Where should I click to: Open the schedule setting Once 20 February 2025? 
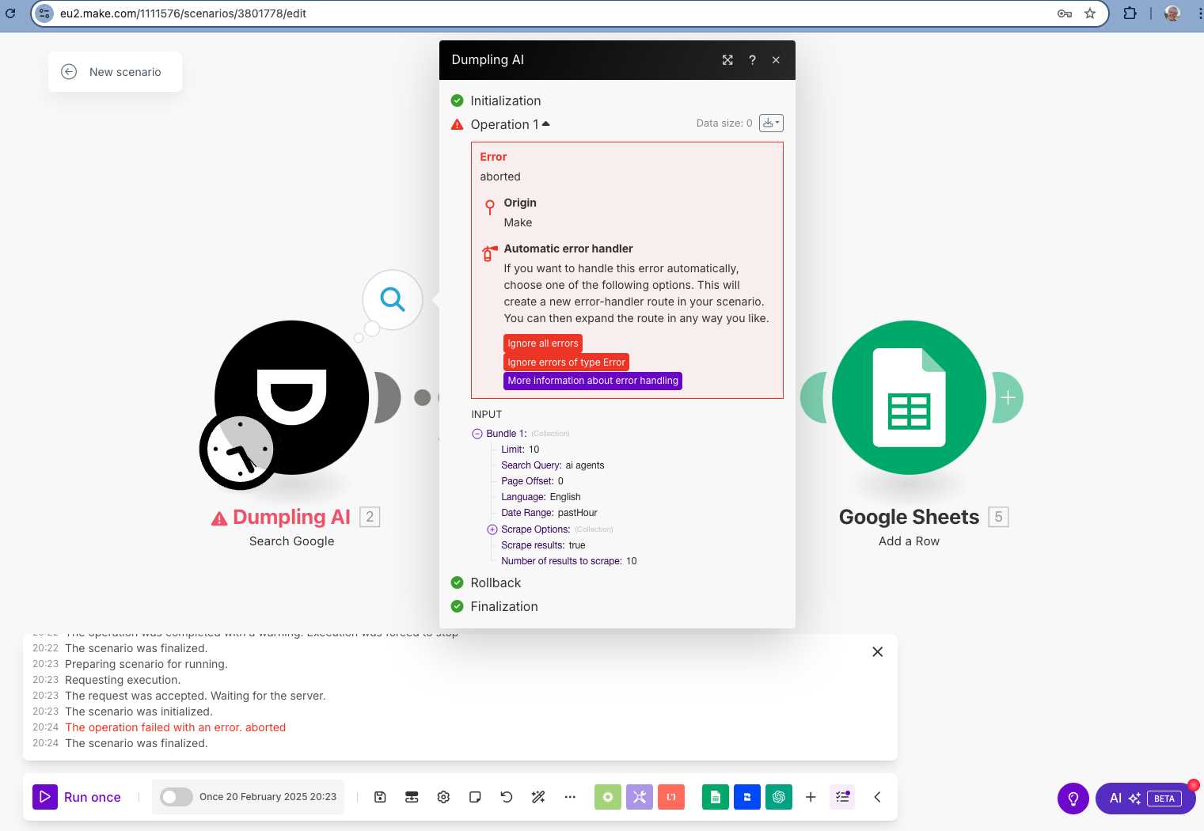click(x=268, y=797)
